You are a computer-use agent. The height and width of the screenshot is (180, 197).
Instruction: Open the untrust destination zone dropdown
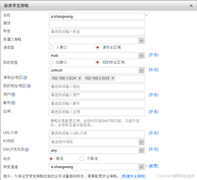[141, 70]
